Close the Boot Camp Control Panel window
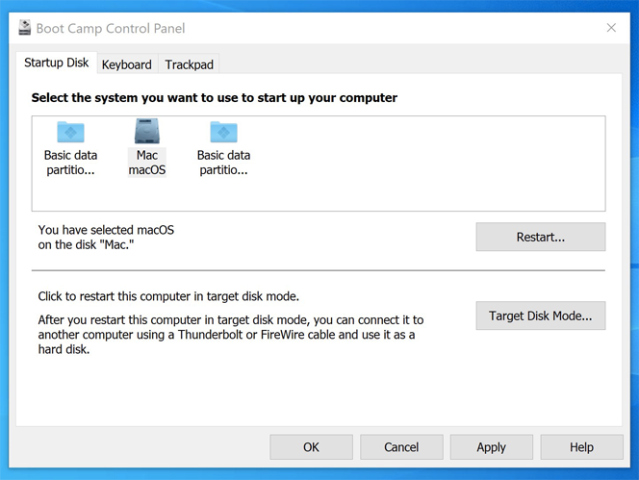Screen dimensions: 639x480 [x=611, y=28]
